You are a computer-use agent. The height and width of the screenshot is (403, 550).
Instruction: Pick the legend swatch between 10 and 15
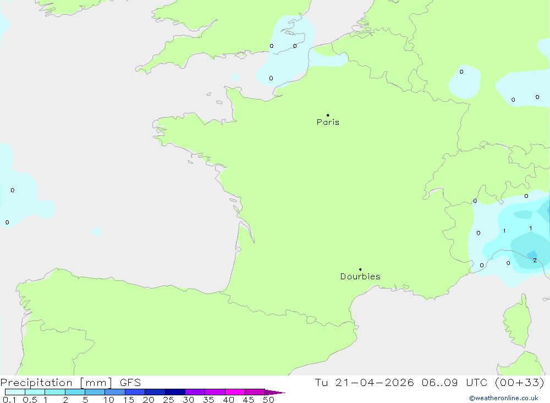pyautogui.click(x=115, y=392)
